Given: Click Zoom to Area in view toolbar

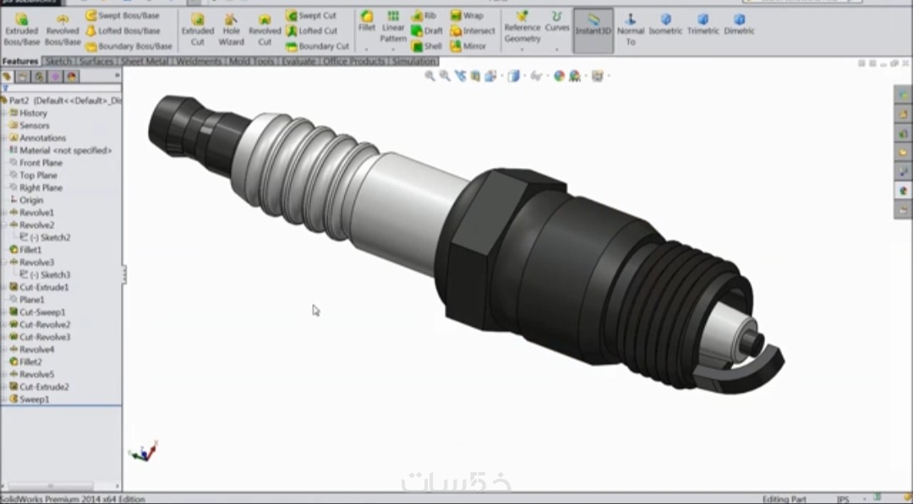Looking at the screenshot, I should point(445,76).
